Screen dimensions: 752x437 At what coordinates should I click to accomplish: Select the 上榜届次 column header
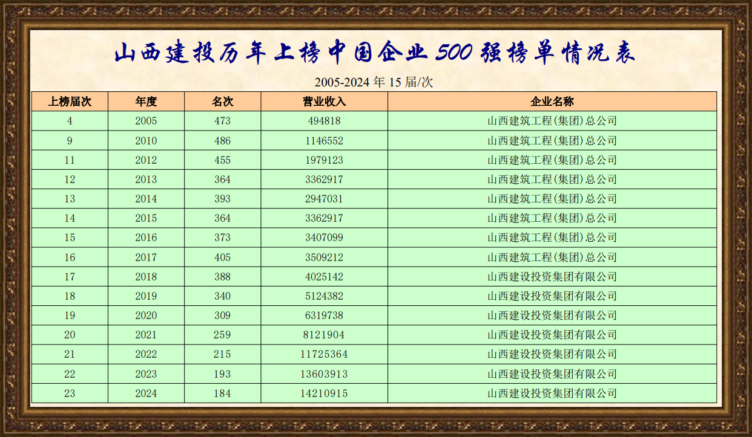(x=70, y=102)
